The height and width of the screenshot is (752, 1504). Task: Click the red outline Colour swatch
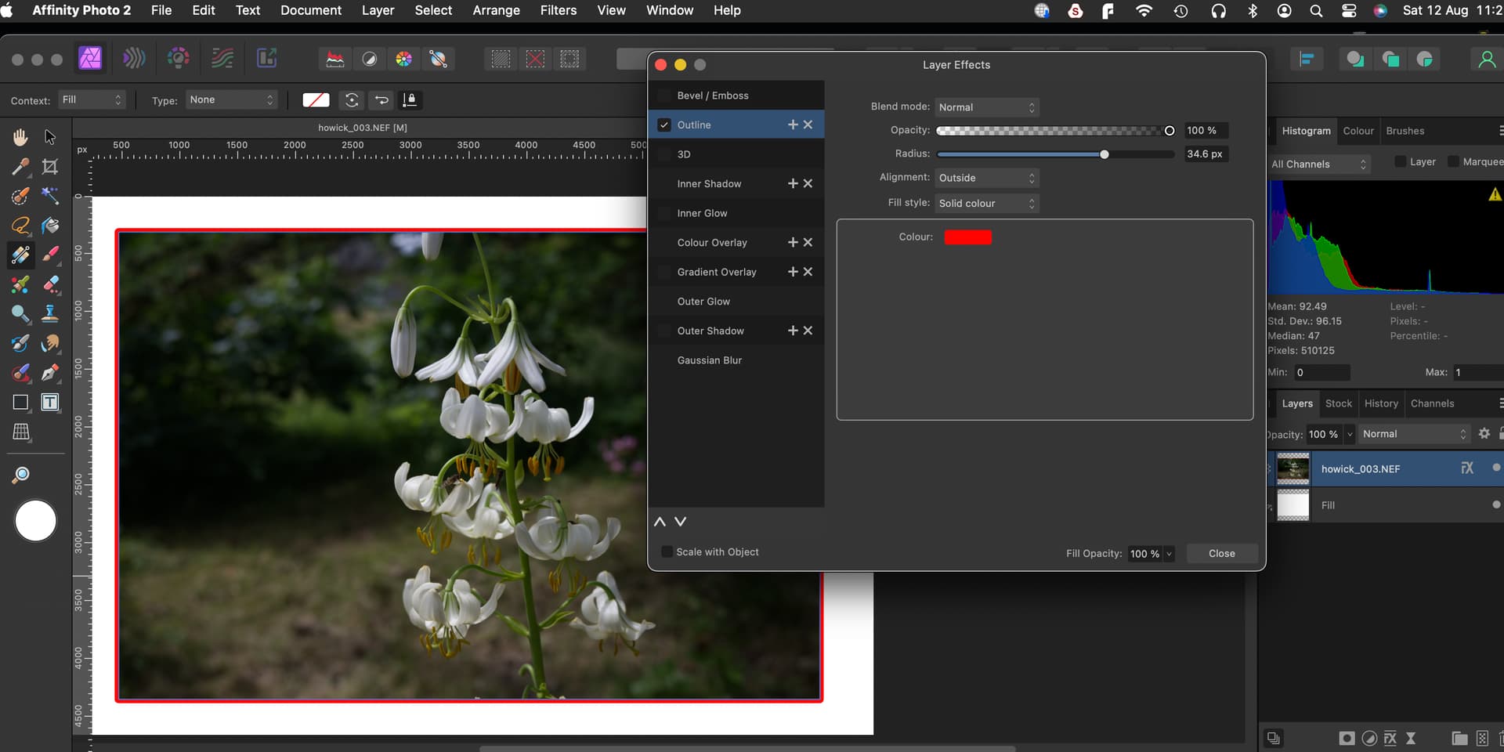point(967,237)
